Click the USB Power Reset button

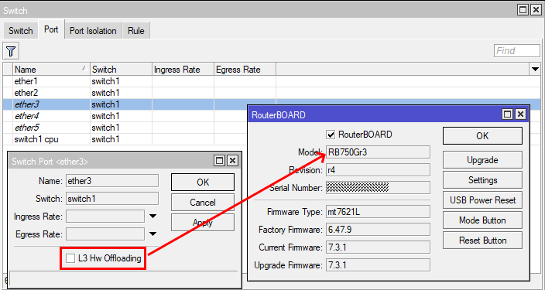coord(482,200)
